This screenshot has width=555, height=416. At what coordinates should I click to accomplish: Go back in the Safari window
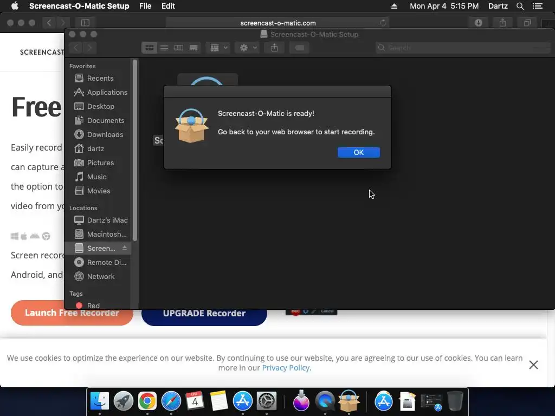[49, 23]
